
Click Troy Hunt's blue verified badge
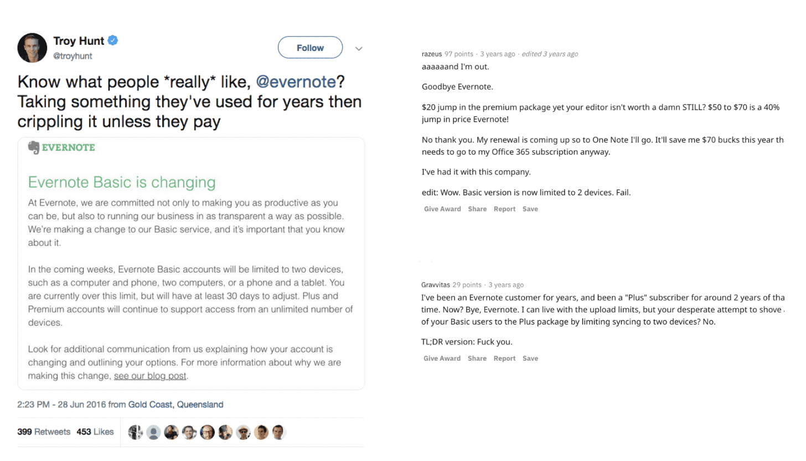(112, 40)
